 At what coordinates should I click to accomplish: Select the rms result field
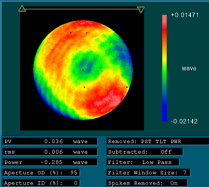pyautogui.click(x=50, y=152)
